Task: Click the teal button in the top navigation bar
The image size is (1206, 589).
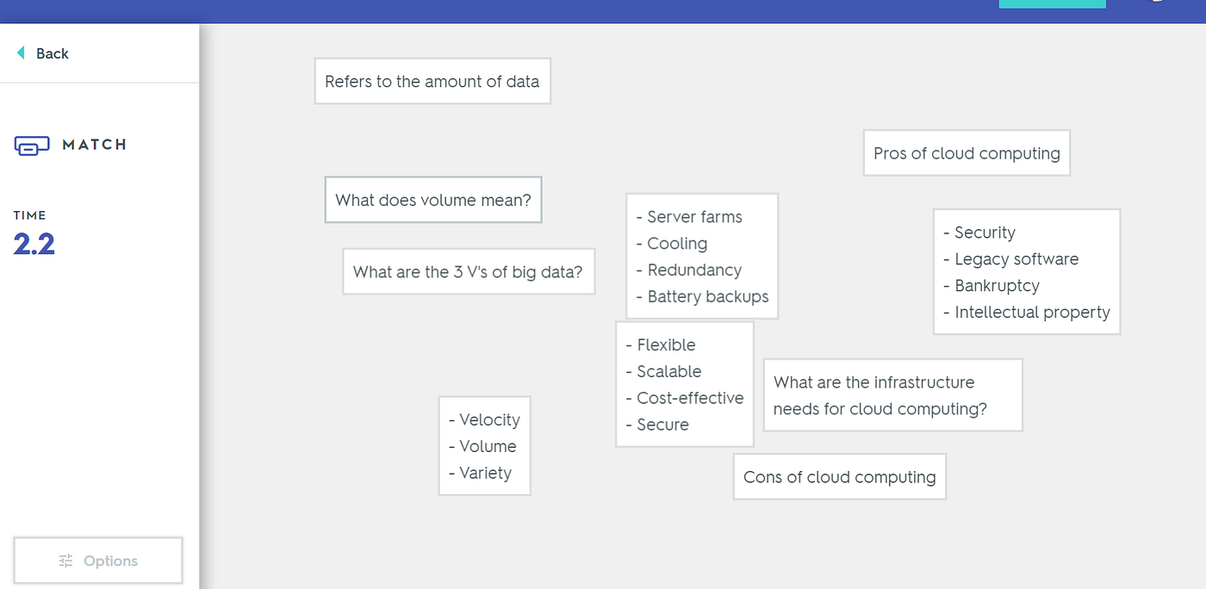Action: (x=1052, y=3)
